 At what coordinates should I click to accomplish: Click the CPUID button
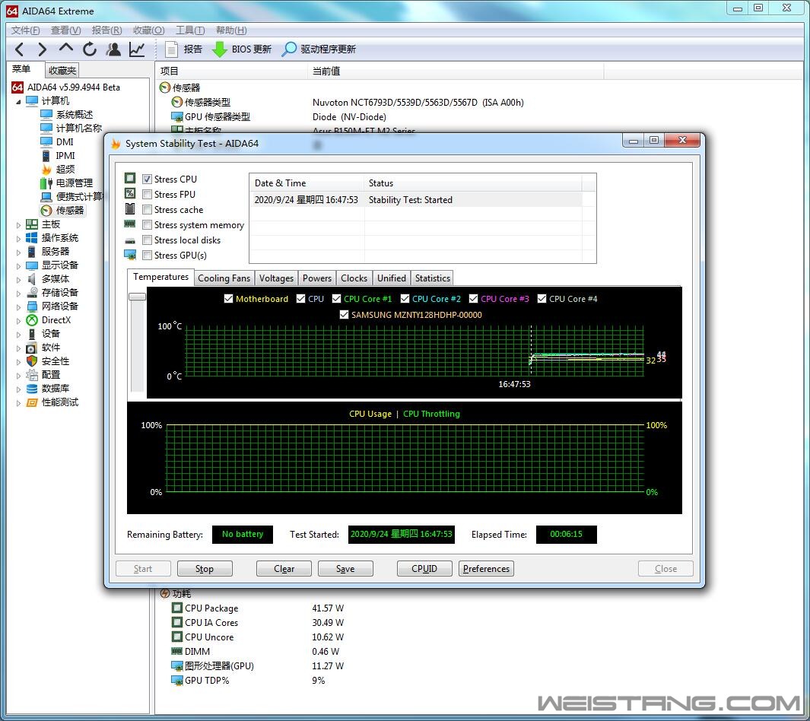424,569
